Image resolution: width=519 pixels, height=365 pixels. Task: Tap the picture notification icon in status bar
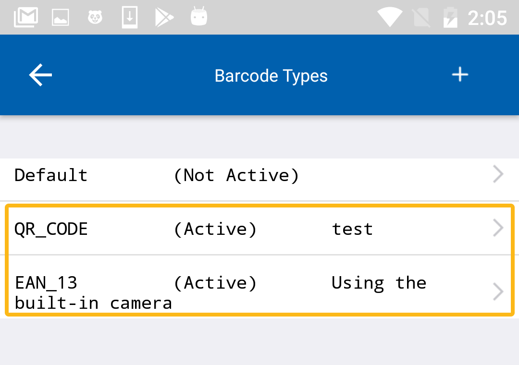click(61, 18)
